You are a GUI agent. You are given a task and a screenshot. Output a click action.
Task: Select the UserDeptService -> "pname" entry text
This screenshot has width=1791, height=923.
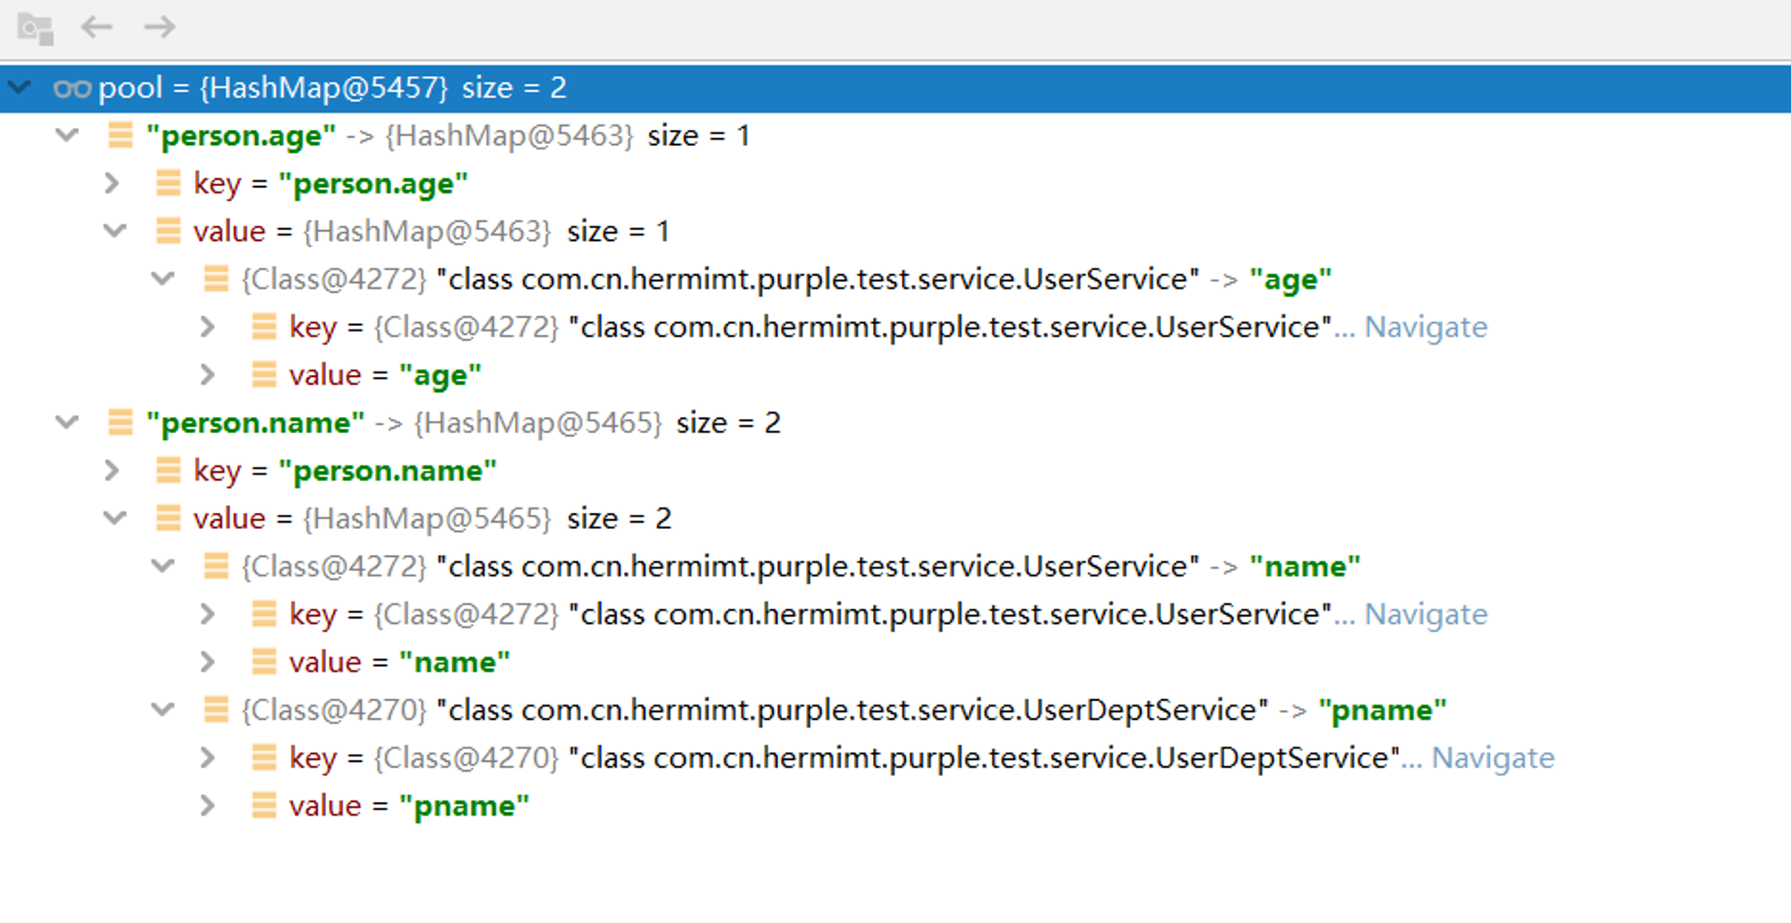[x=844, y=711]
